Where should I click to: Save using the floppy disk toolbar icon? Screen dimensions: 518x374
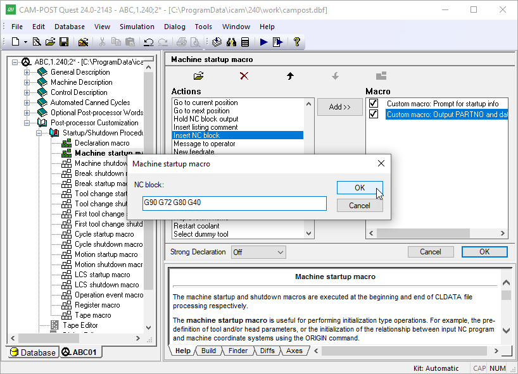point(64,42)
